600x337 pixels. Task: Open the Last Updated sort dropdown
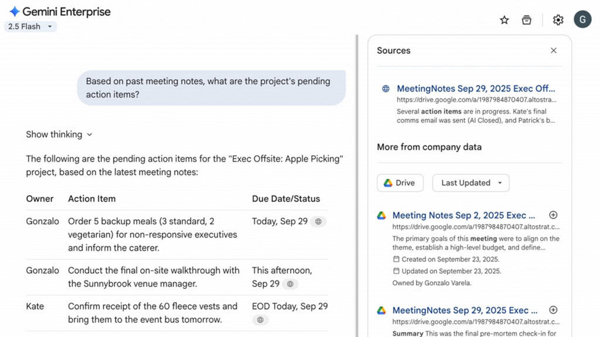[471, 183]
